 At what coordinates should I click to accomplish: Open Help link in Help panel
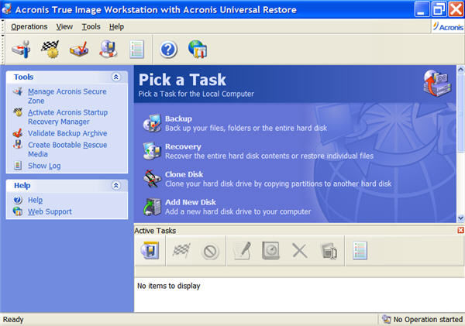click(36, 200)
